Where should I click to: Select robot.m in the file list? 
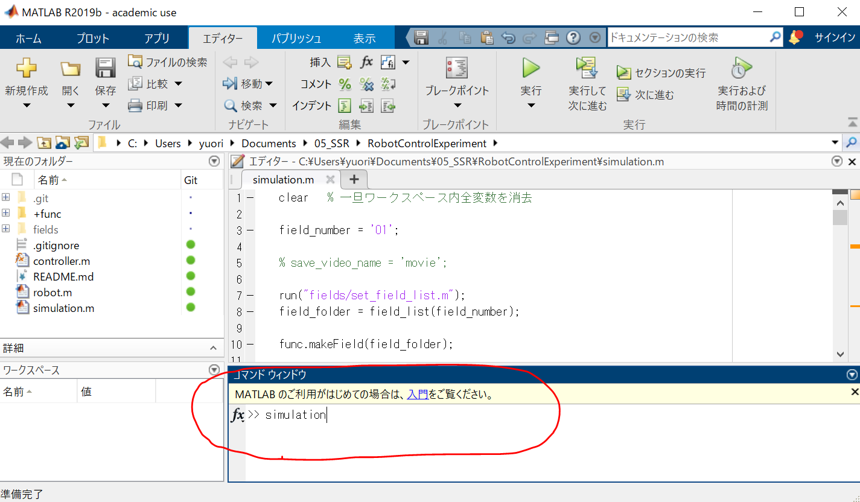53,293
